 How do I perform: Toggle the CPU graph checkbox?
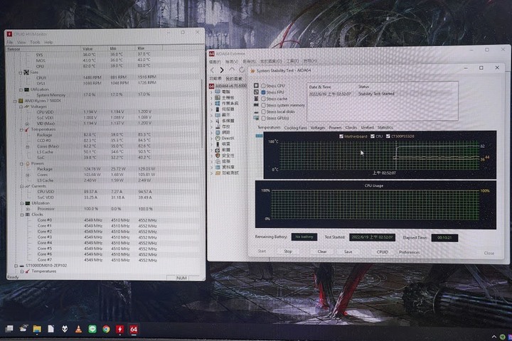click(372, 136)
